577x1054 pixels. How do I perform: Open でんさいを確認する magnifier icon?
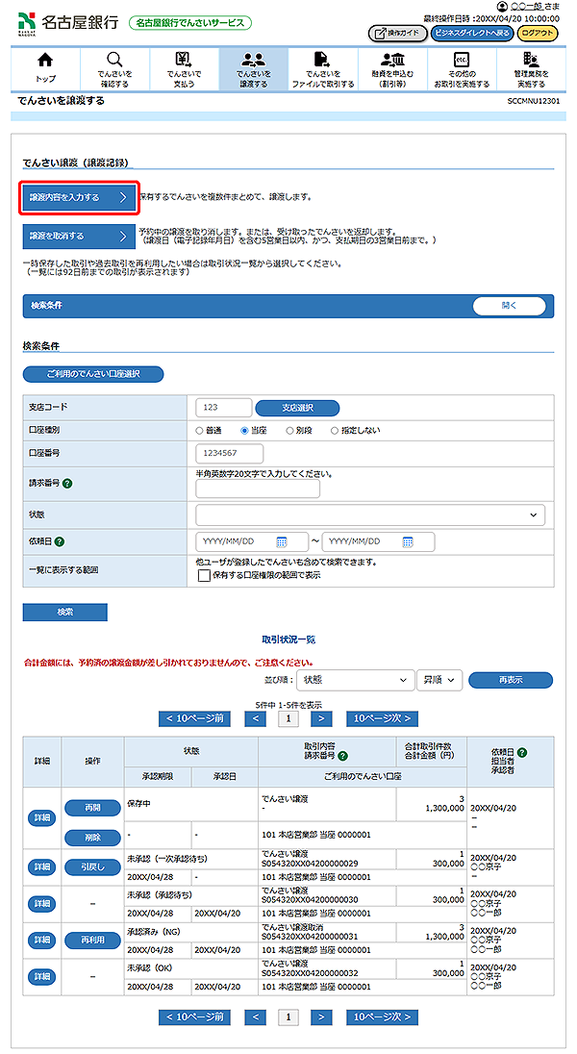(114, 61)
